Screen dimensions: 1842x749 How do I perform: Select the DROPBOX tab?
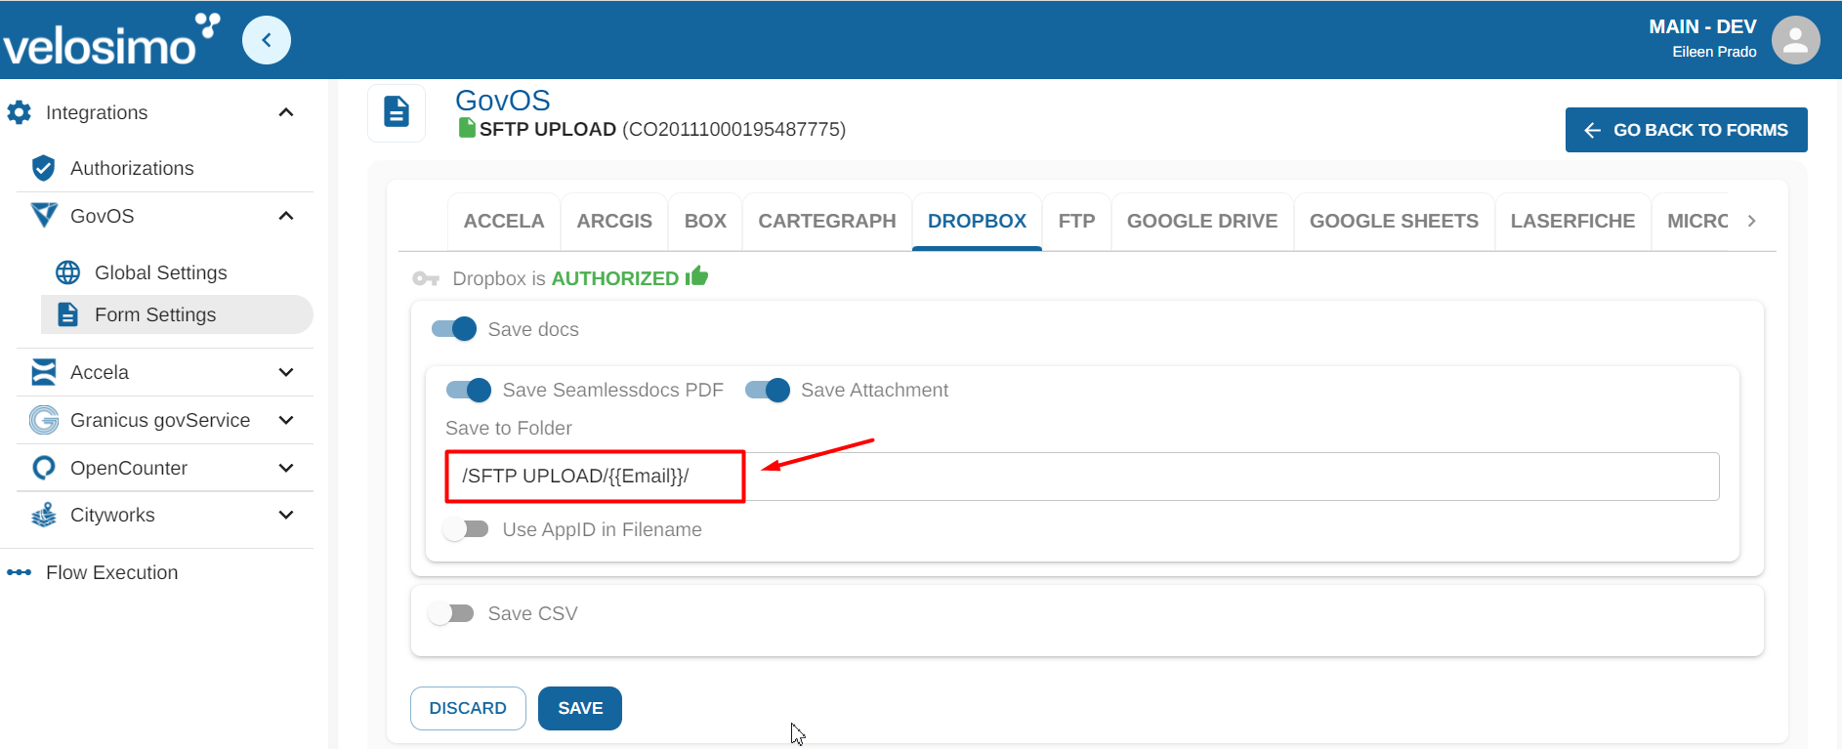(977, 222)
